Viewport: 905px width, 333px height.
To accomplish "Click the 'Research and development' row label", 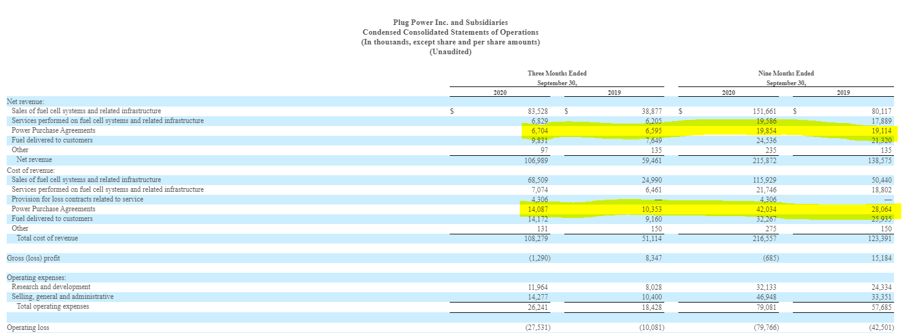I will (51, 287).
